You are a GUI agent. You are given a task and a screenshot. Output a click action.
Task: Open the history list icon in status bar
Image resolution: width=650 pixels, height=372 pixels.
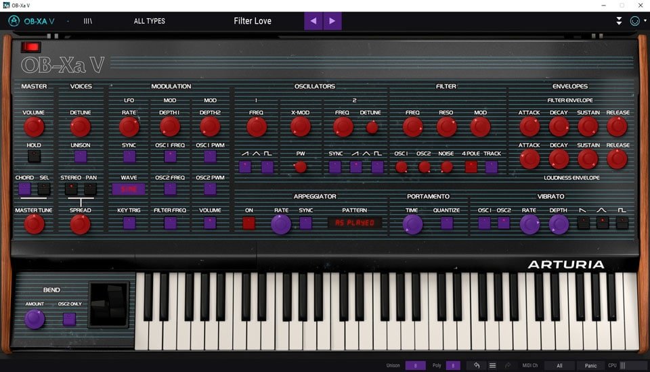coord(492,365)
